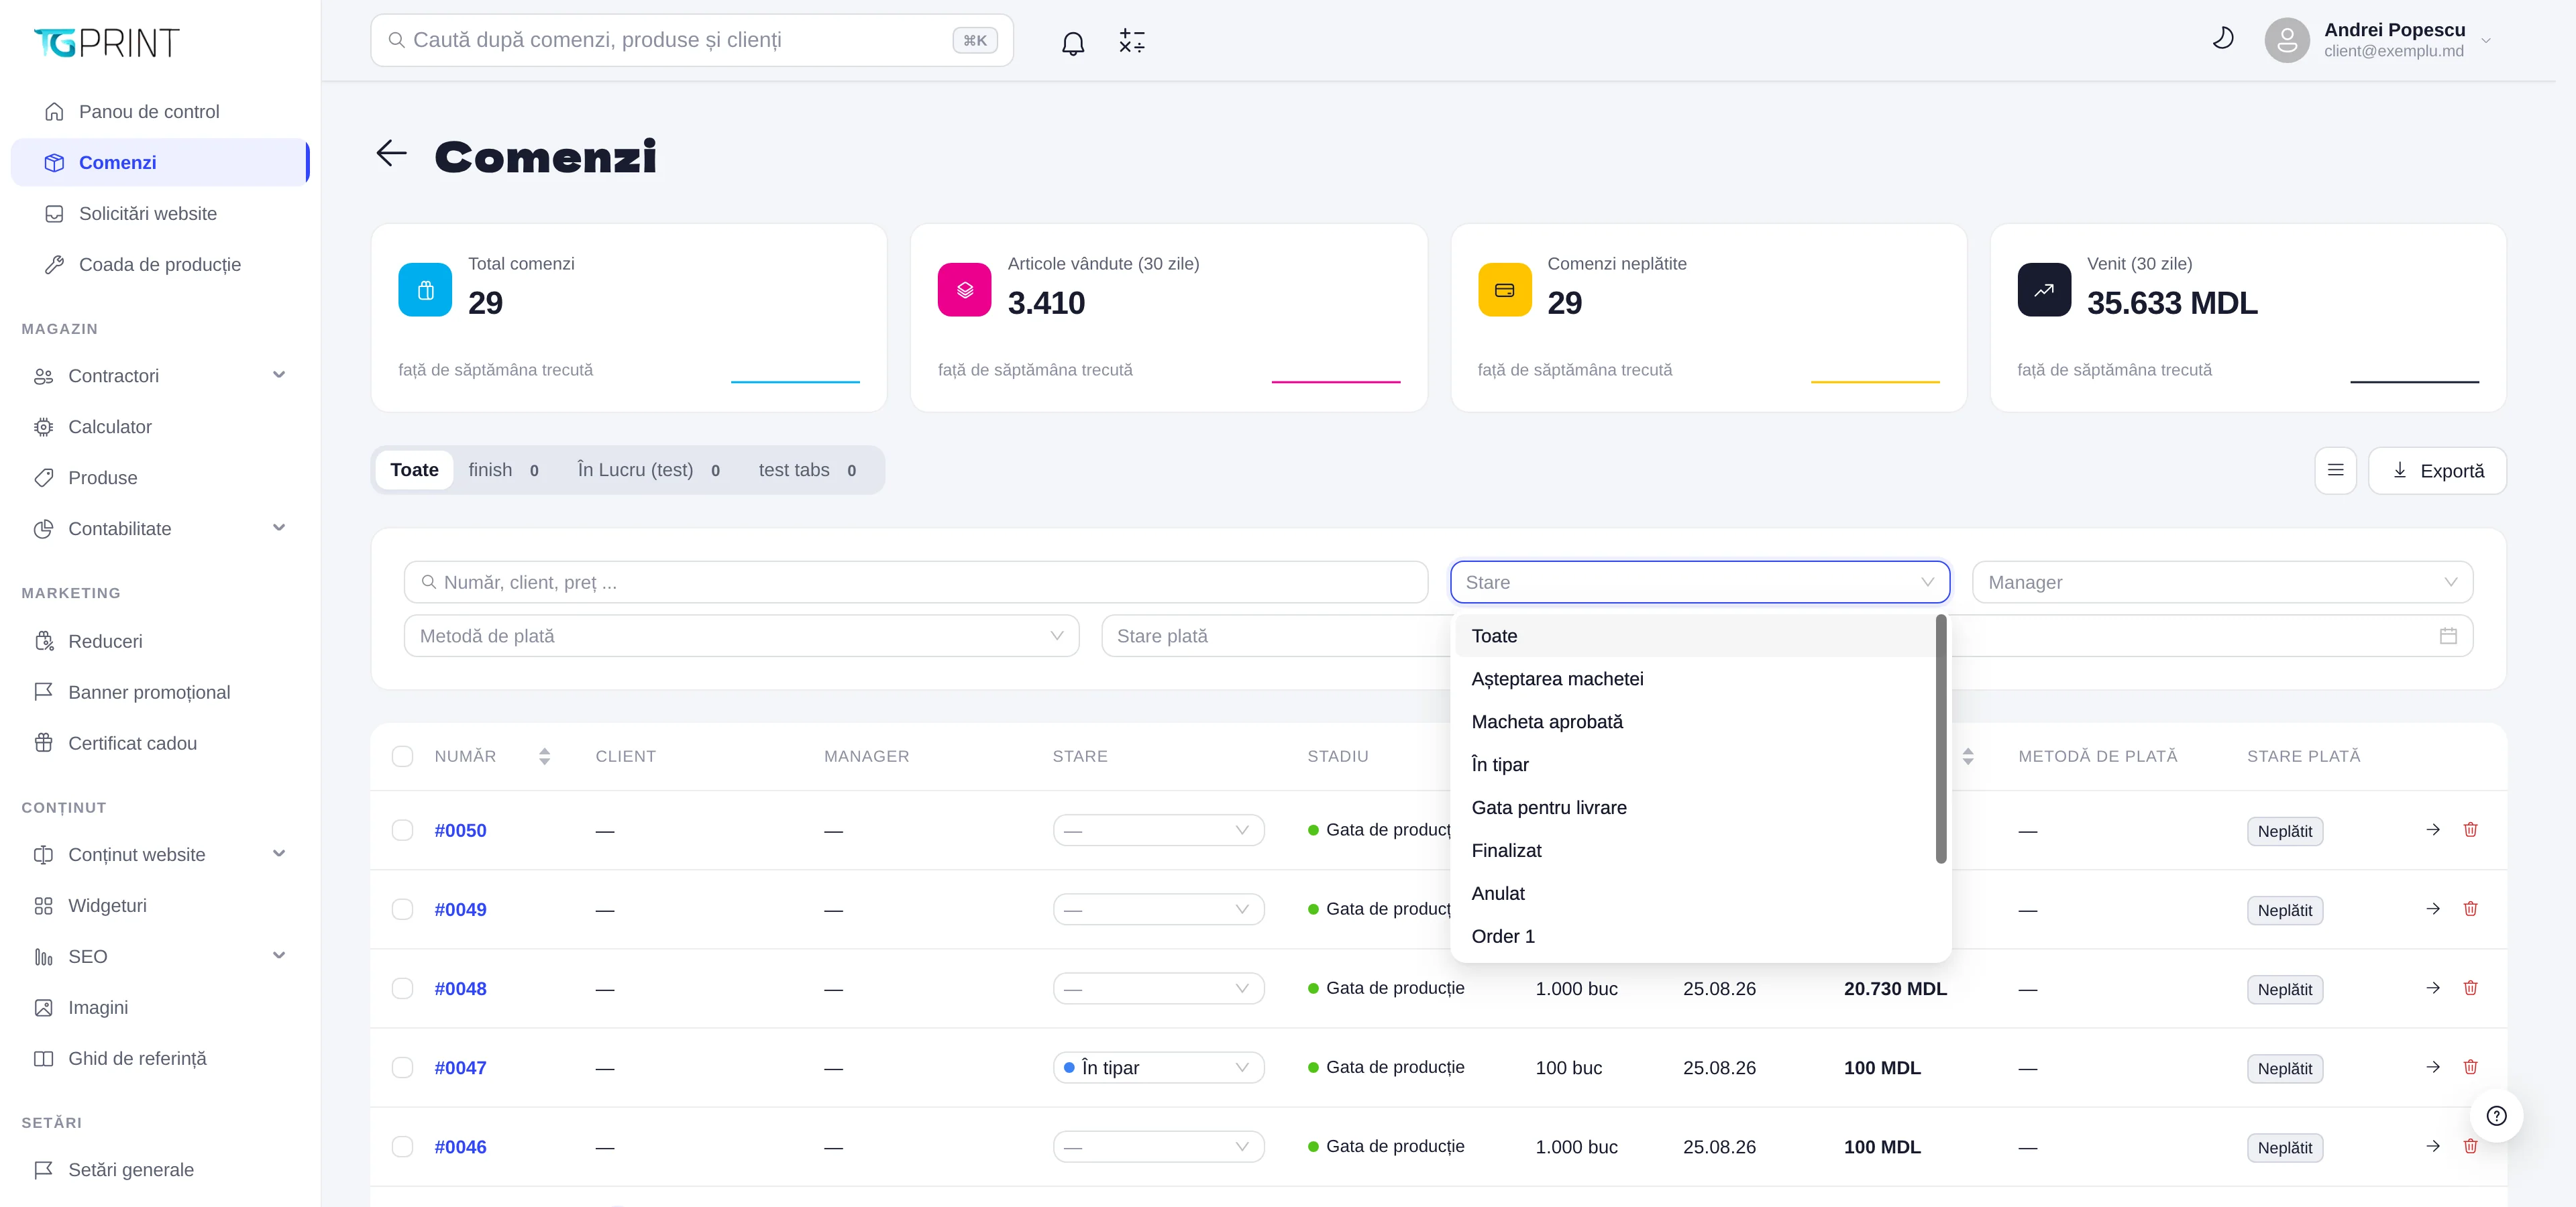Open the calculator operators icon in header
The image size is (2576, 1207).
pyautogui.click(x=1131, y=41)
